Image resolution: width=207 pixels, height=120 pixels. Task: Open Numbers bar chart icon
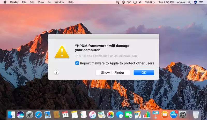tap(147, 115)
